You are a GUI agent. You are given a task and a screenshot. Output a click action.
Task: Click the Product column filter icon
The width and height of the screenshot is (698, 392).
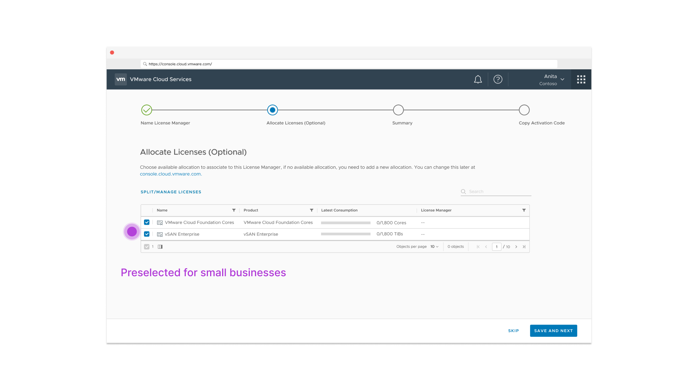coord(312,211)
